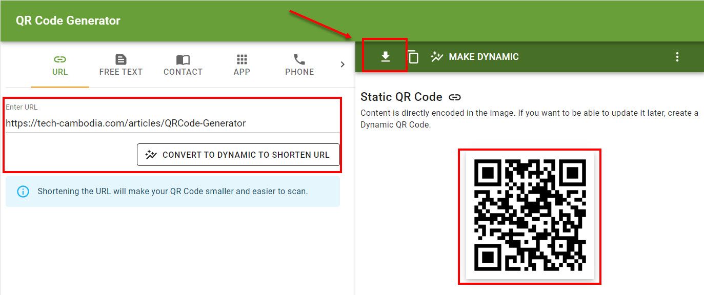Click the shortening URL tip text
This screenshot has width=704, height=295.
tap(173, 192)
